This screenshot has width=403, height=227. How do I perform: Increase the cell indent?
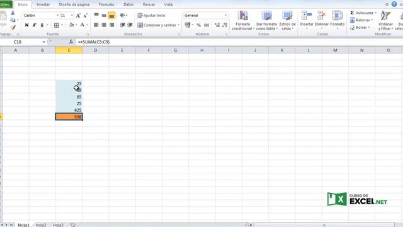tap(130, 25)
